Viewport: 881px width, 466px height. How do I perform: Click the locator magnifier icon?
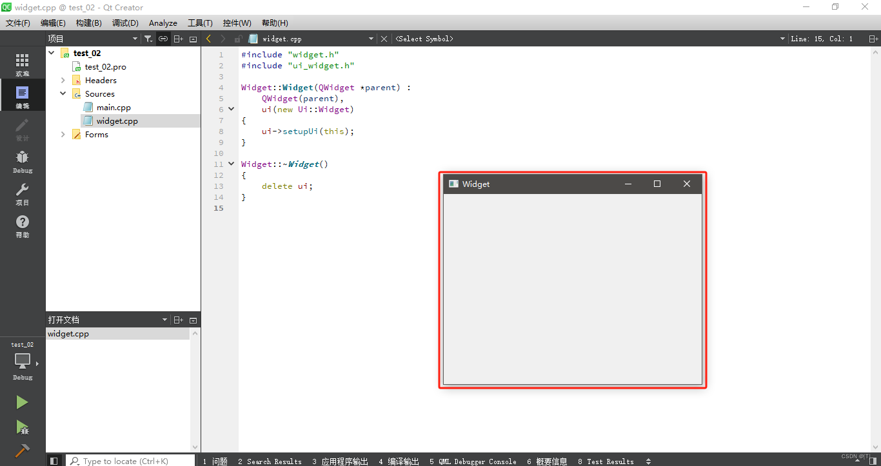pos(75,461)
